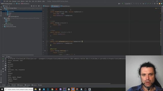Select BeautySalon class in project tree
Screen dimensions: 163x91
[x=11, y=11]
